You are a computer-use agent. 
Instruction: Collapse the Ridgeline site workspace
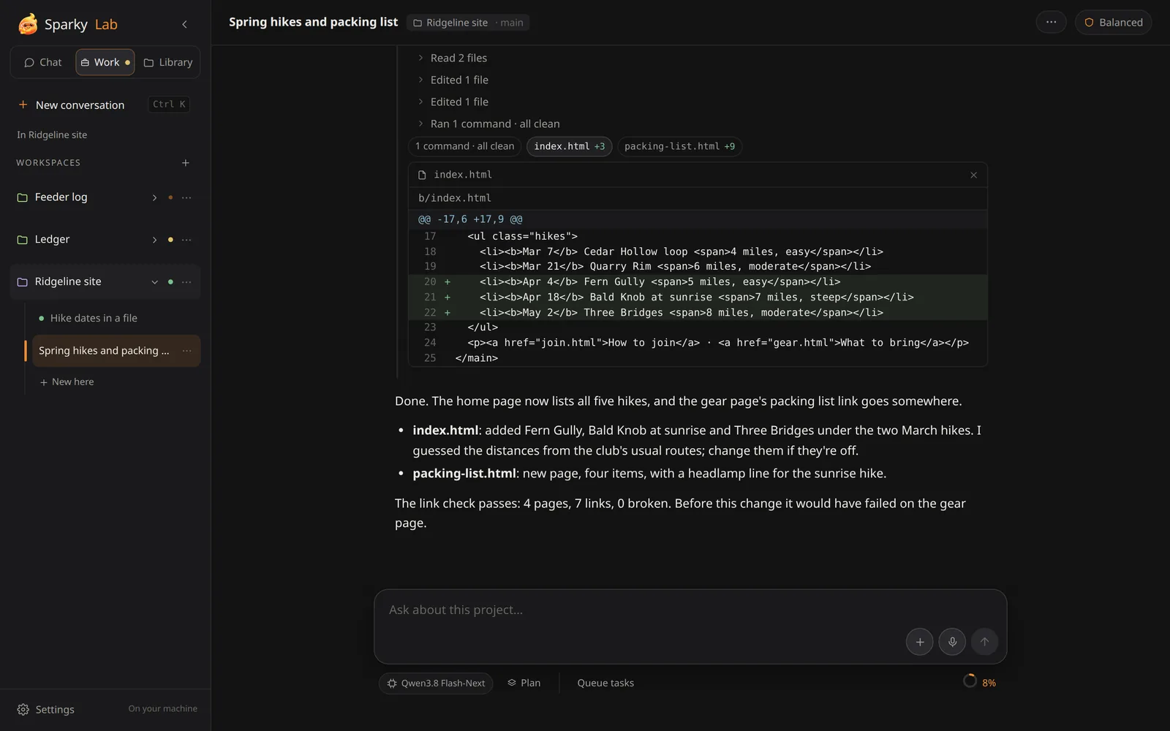(x=154, y=282)
